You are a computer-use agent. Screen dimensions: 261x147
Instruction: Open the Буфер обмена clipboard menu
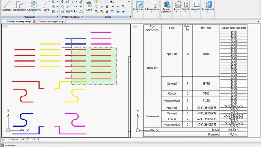coord(166,7)
